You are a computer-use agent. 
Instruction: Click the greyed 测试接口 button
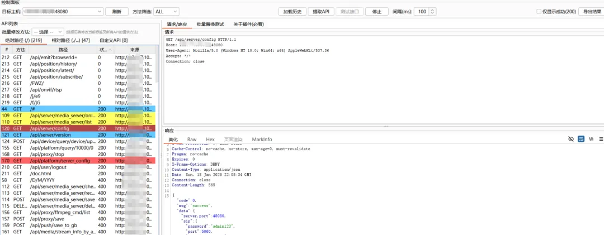(x=350, y=12)
